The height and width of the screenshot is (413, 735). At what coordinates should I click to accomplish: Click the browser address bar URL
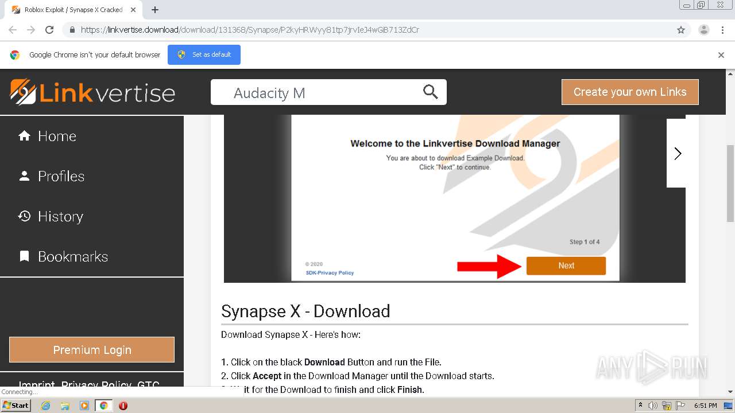[x=250, y=30]
